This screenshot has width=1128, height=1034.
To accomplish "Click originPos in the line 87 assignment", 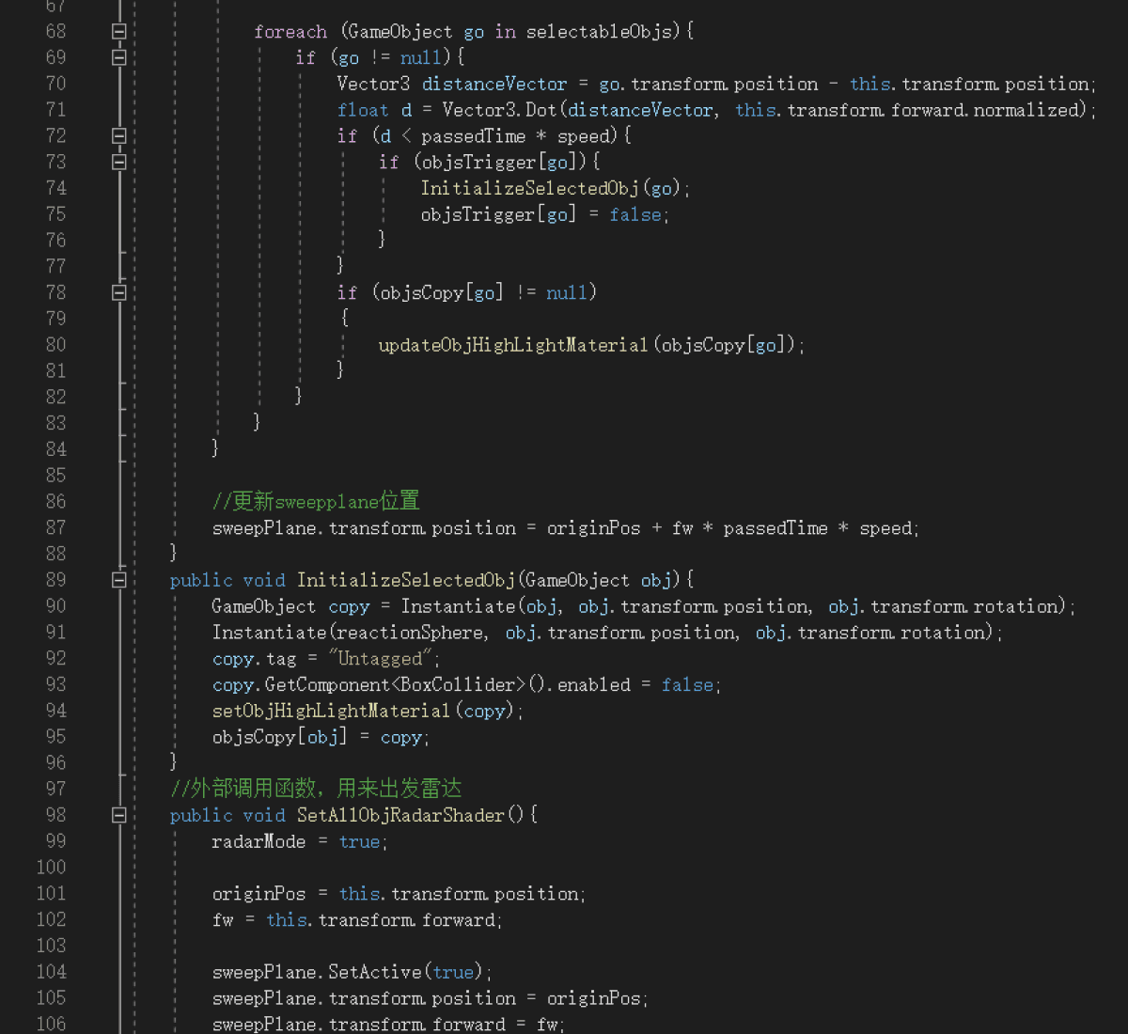I will point(593,528).
